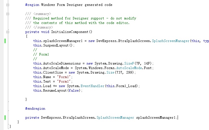Collapse the Windows Form Designer region

tap(8, 5)
